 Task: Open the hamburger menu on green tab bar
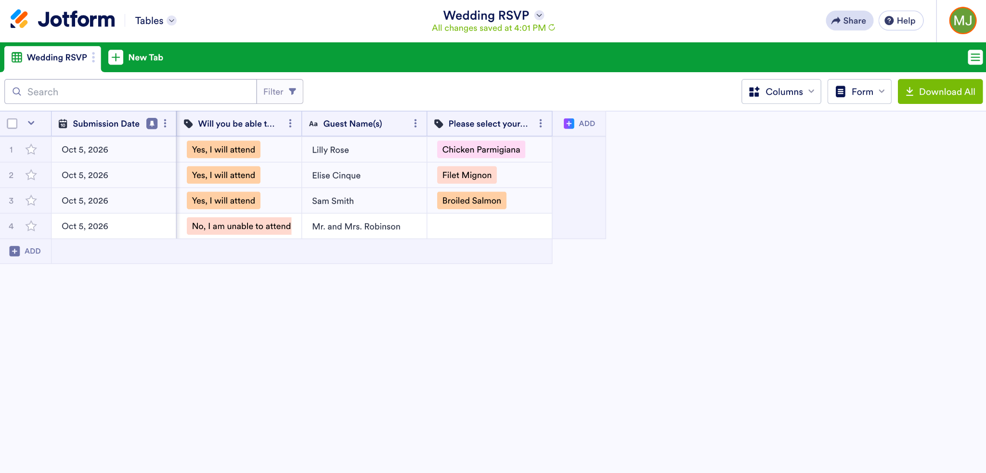[975, 57]
